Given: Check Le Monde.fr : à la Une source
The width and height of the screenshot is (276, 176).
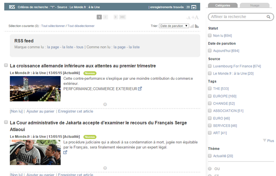Looking at the screenshot, I should pos(210,73).
